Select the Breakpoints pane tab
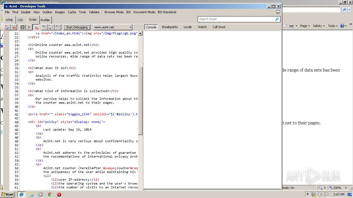Viewport: 353px width, 198px height. tap(170, 27)
